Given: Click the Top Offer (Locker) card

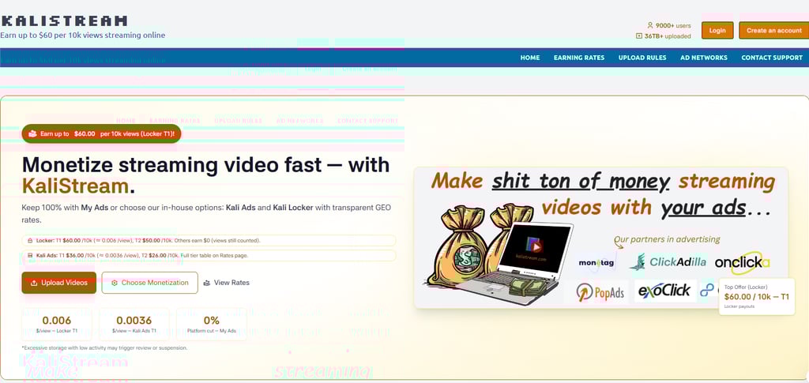Looking at the screenshot, I should coord(756,297).
